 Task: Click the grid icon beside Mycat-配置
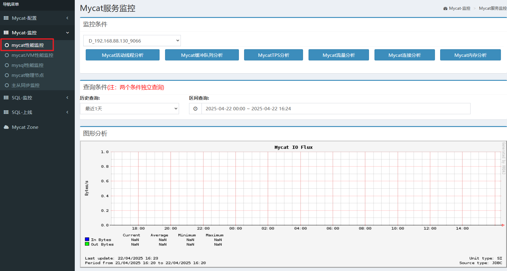[x=6, y=18]
